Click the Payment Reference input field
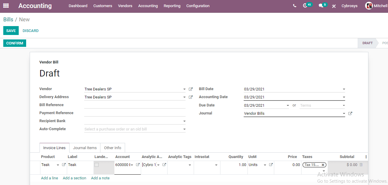Screen dimensions: 388x185 click(135, 113)
